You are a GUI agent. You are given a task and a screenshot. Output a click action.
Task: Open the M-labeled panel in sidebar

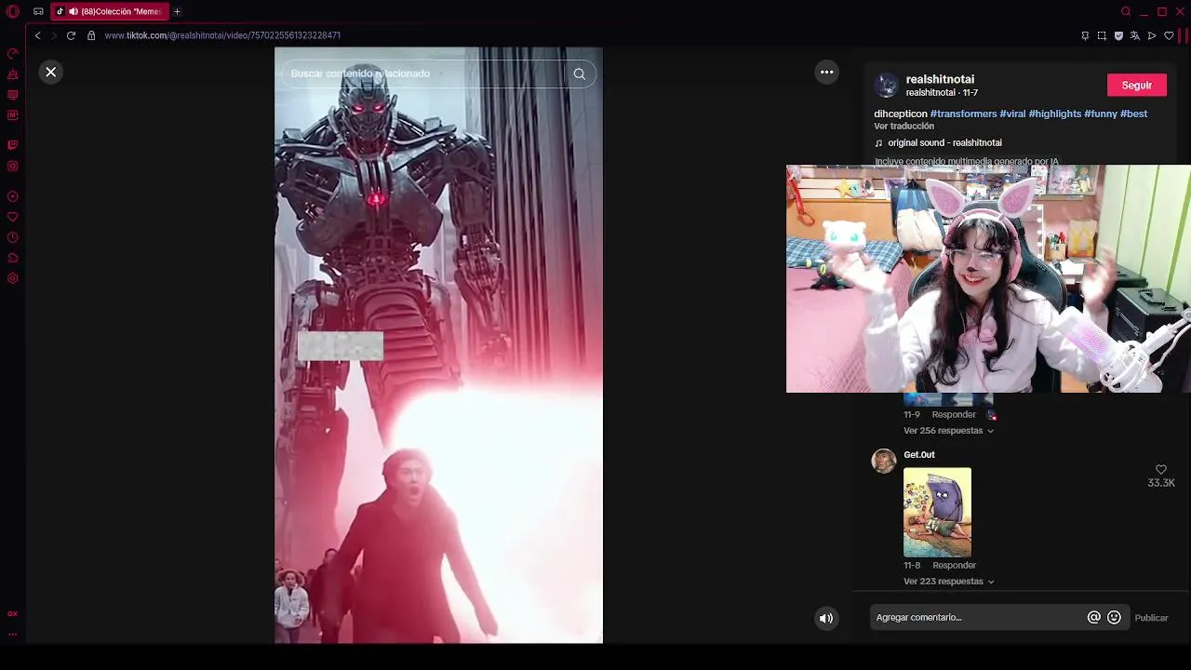13,115
